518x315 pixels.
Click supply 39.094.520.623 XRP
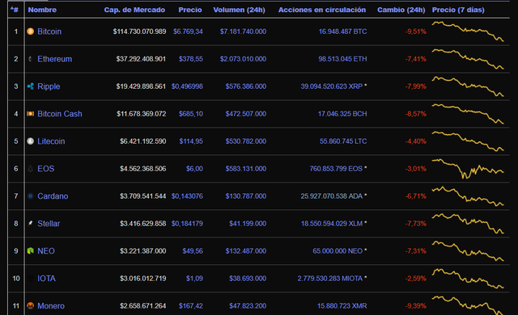coord(332,86)
